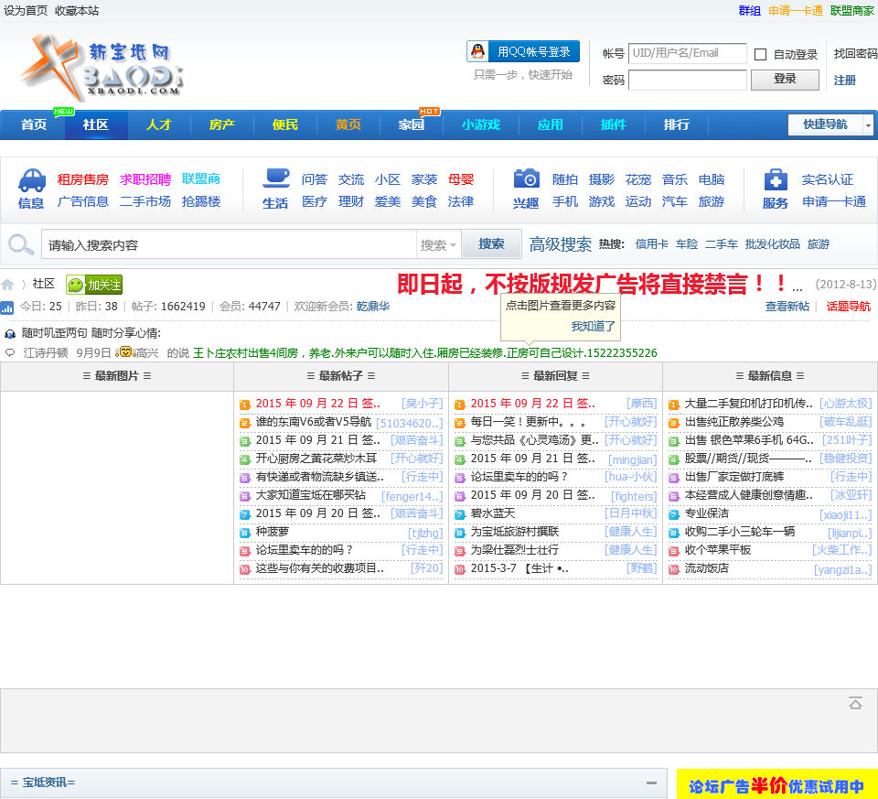Open post 开心厨房之黄花菜炒木耳

tap(316, 459)
